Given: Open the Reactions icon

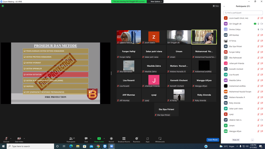Looking at the screenshot, I should (137, 139).
